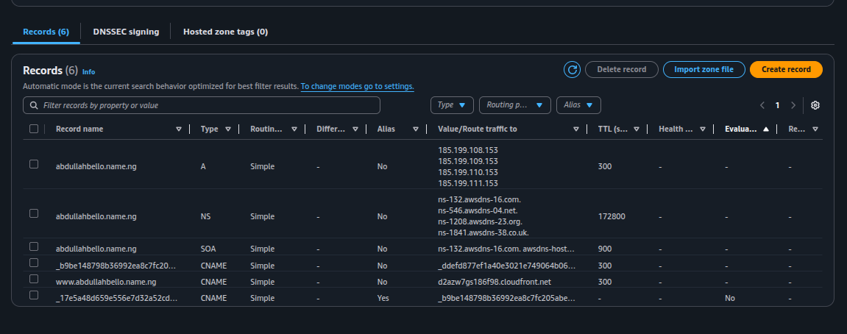Click the Import zone file button

click(x=704, y=70)
